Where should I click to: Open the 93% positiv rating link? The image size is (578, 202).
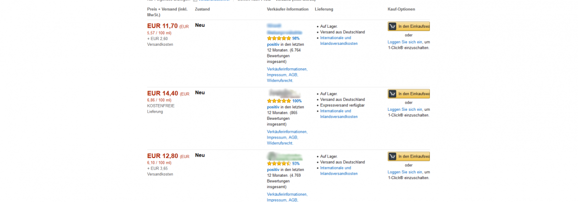click(x=296, y=163)
